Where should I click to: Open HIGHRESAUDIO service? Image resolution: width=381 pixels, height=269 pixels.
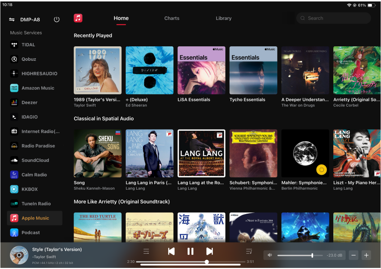point(34,73)
